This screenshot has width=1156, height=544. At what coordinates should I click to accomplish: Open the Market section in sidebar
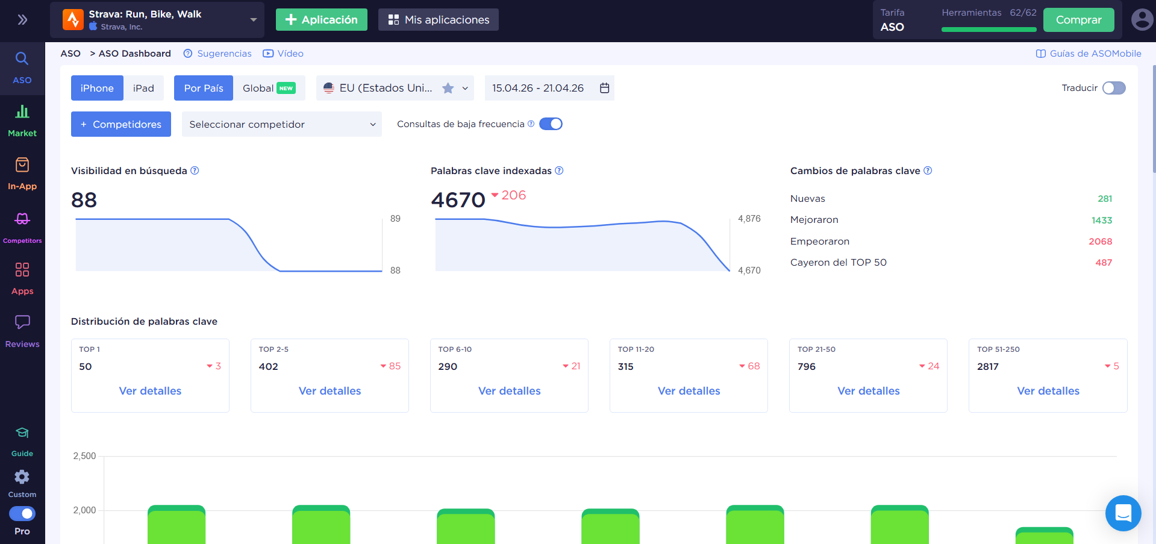22,120
